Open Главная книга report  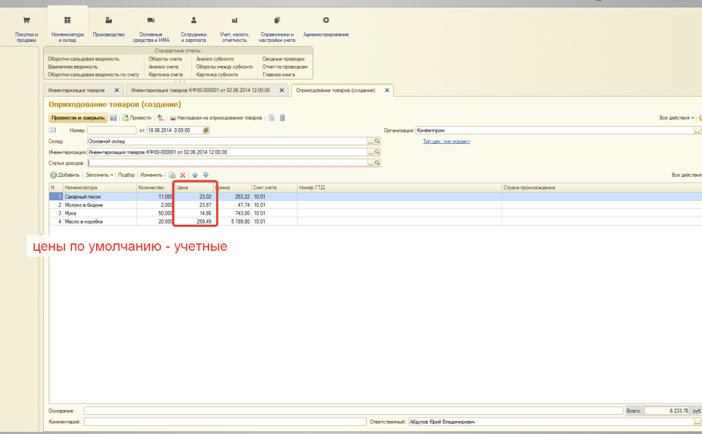tap(278, 75)
